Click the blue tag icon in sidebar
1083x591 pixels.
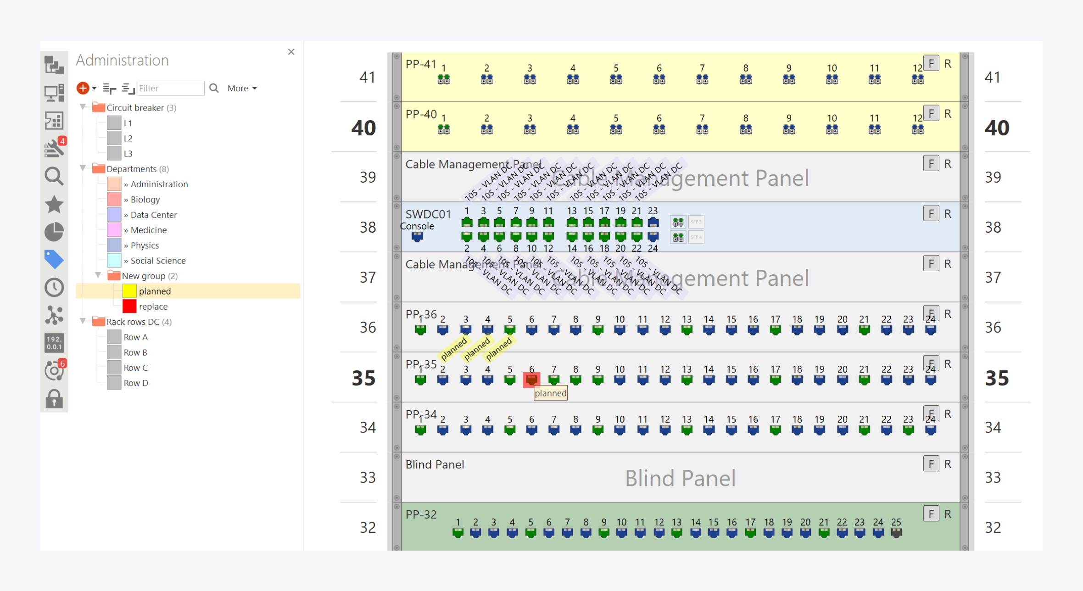click(x=54, y=259)
